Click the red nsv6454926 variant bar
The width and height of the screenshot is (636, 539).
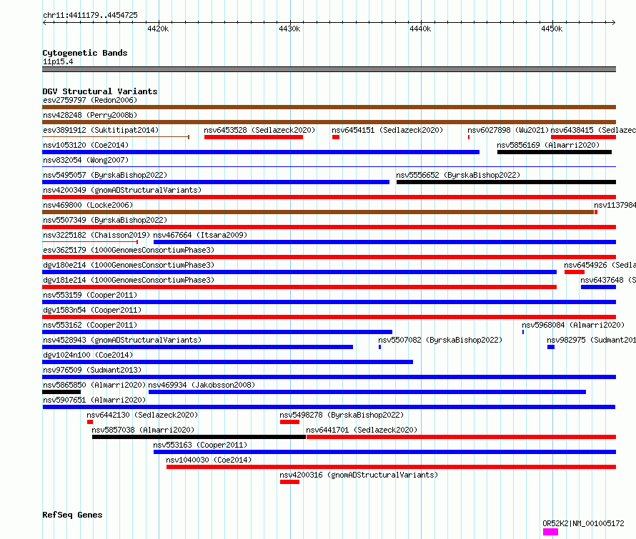tap(575, 272)
